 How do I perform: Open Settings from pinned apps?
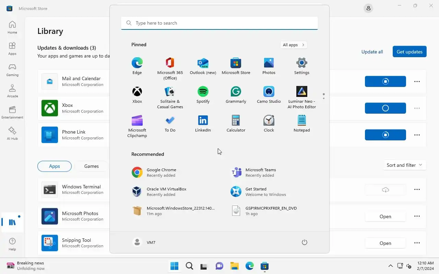302,66
